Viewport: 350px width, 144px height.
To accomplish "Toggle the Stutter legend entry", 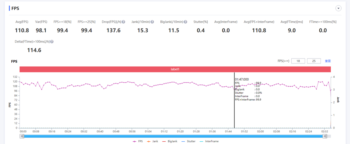I will 188,141.
